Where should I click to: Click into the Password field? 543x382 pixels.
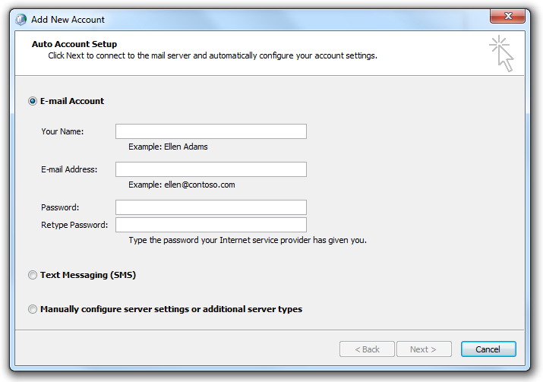pyautogui.click(x=210, y=207)
